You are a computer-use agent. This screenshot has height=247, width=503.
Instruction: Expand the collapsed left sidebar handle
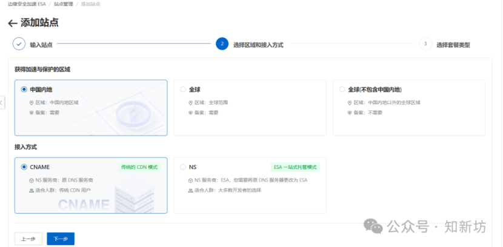[x=2, y=102]
